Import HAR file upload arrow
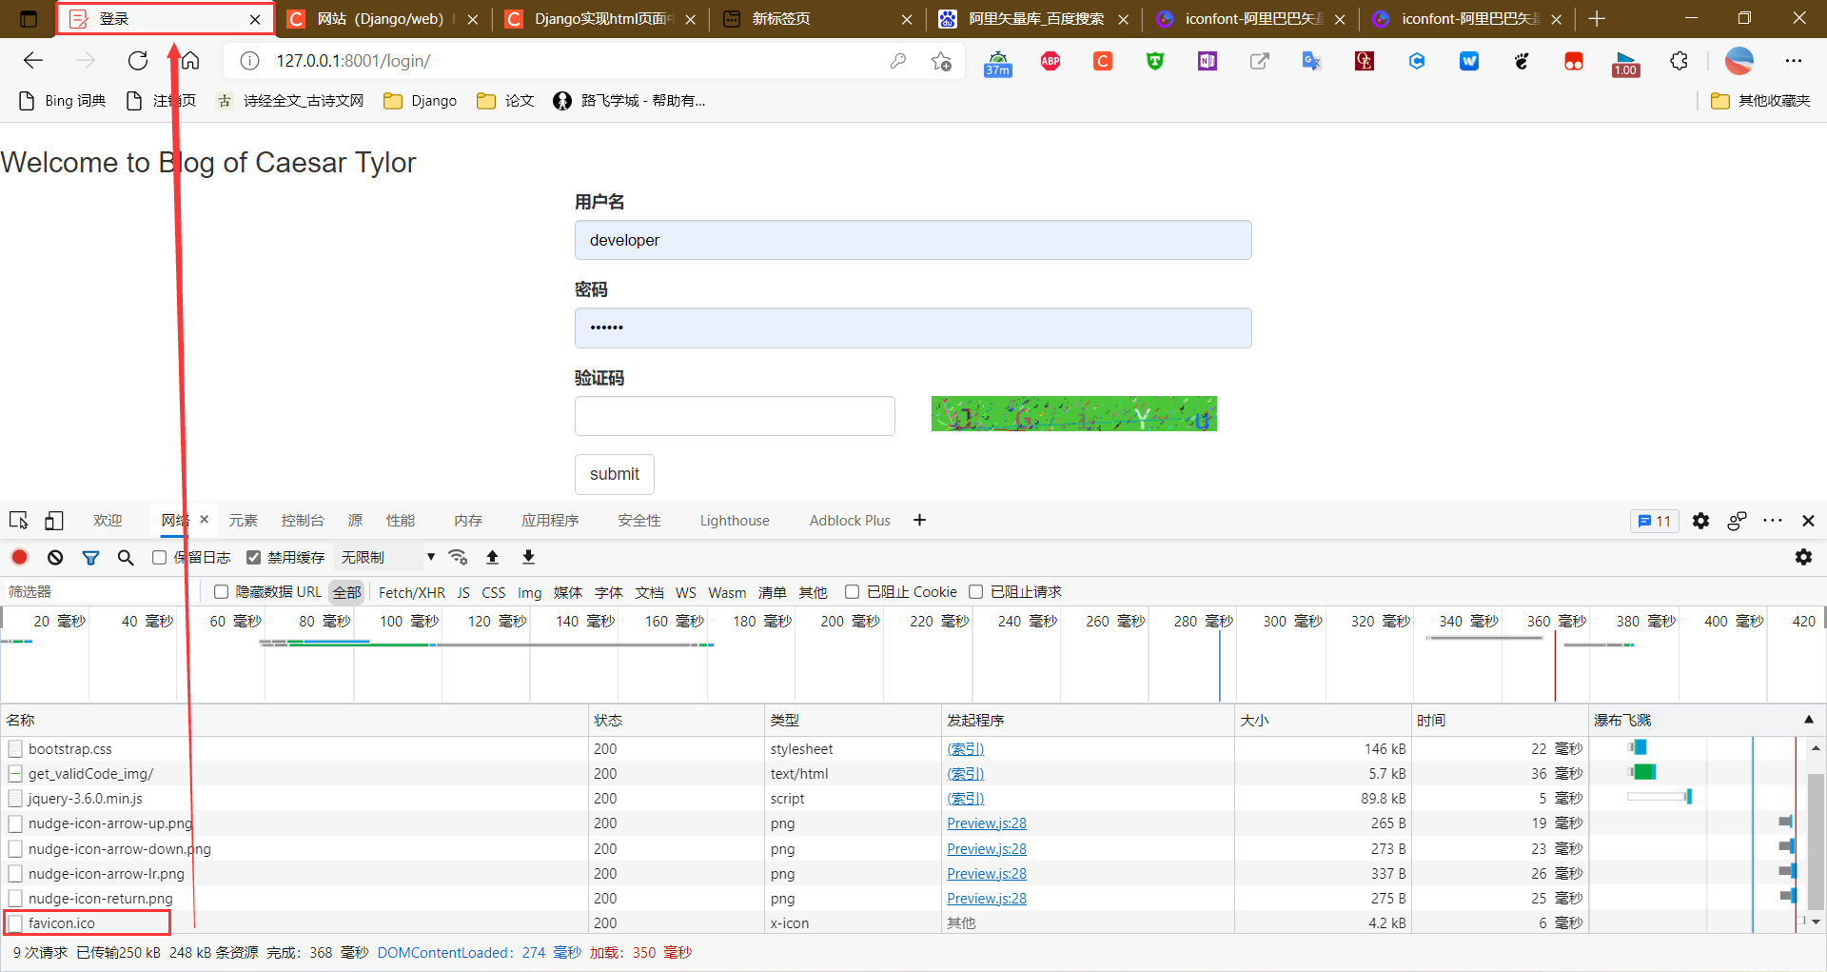 click(492, 557)
